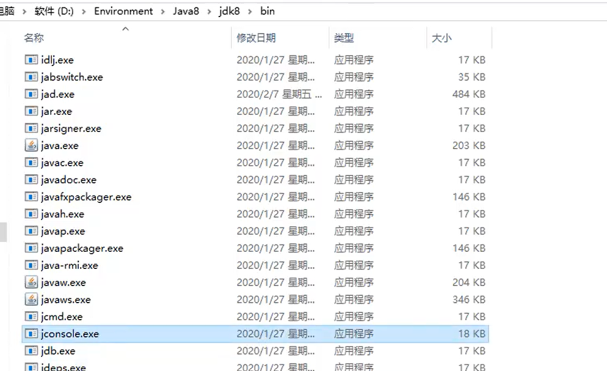Open 软件 (D:) in breadcrumb path
The height and width of the screenshot is (371, 607).
54,11
